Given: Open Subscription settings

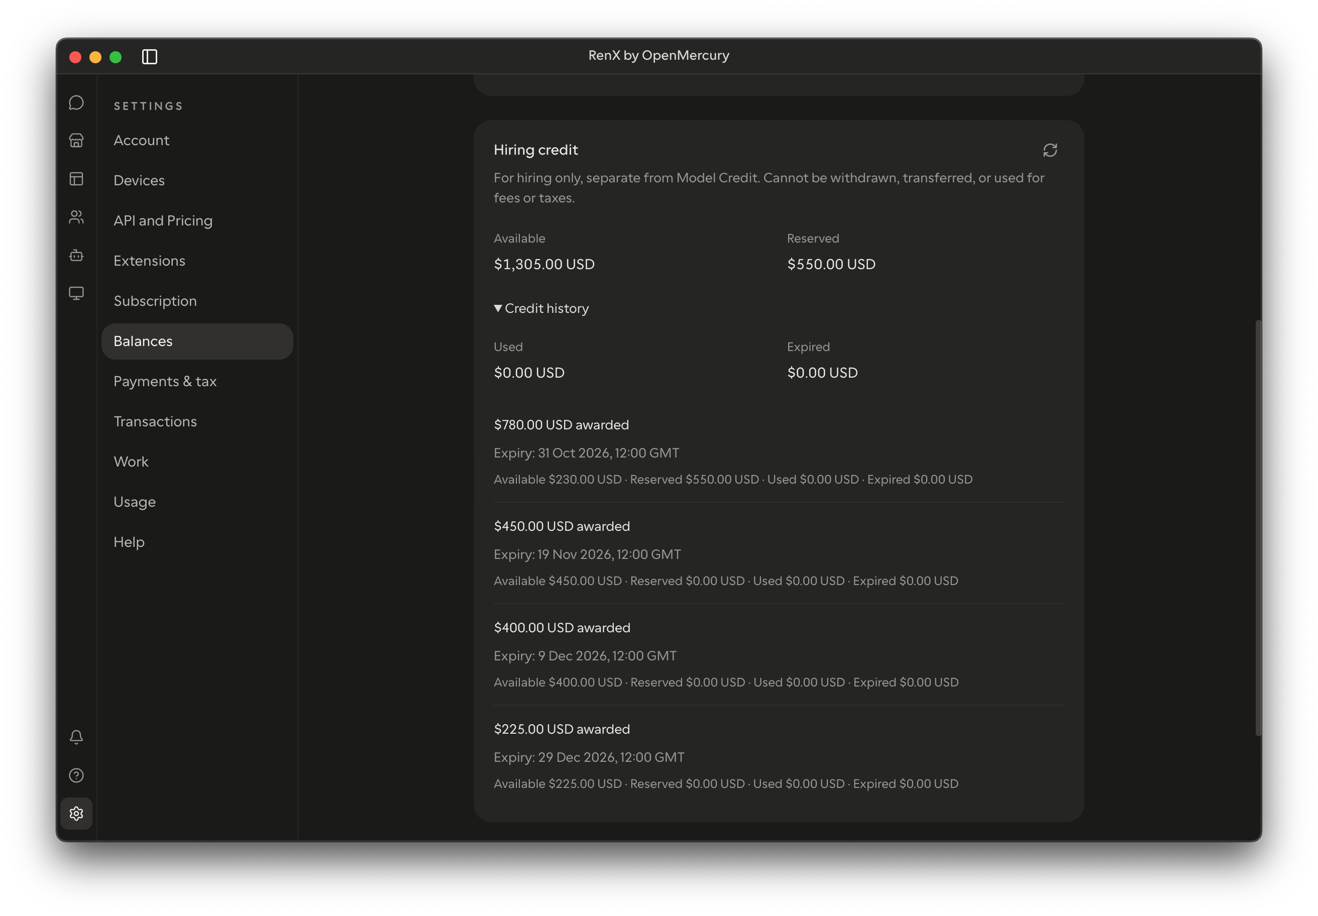Looking at the screenshot, I should point(197,301).
